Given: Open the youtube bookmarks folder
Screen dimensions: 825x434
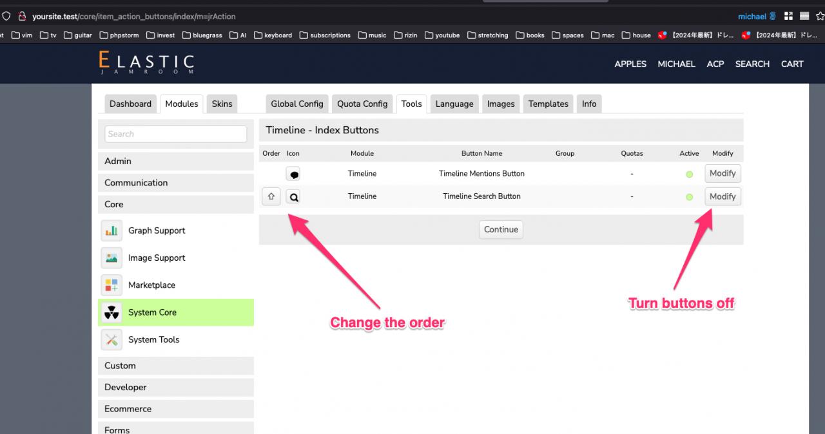Looking at the screenshot, I should [442, 35].
